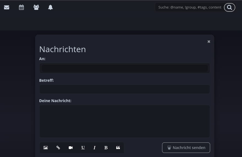242x157 pixels.
Task: Click the magnifying glass search button
Action: [x=229, y=7]
